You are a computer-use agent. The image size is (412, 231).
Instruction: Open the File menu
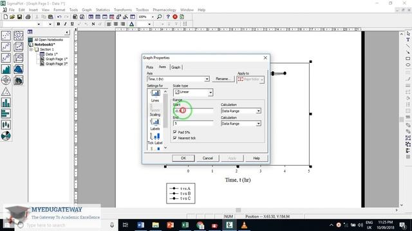[12, 10]
